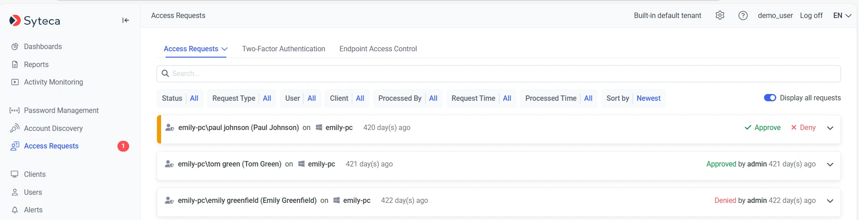Deny Paul Johnson's access request
This screenshot has width=859, height=220.
(803, 128)
